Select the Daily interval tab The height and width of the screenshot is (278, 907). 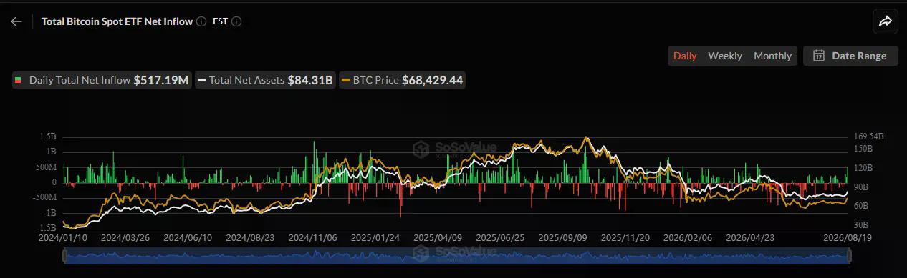click(x=685, y=56)
